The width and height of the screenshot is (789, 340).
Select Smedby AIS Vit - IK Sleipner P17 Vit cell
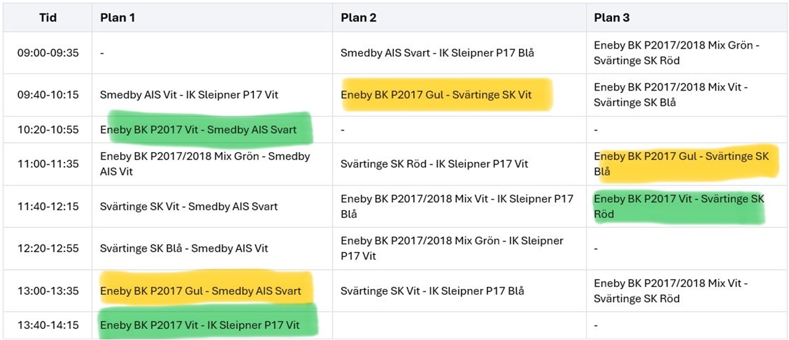click(x=189, y=95)
